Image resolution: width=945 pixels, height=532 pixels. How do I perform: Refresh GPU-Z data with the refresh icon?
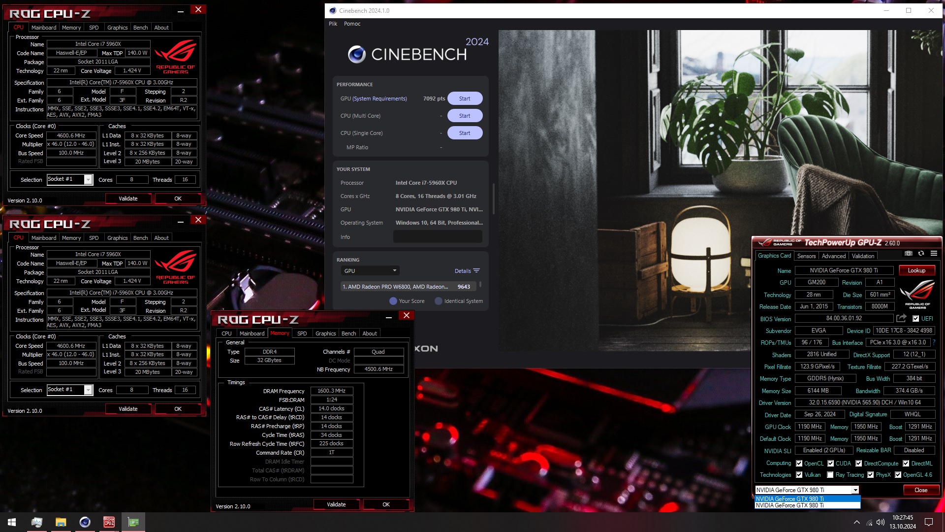tap(921, 254)
